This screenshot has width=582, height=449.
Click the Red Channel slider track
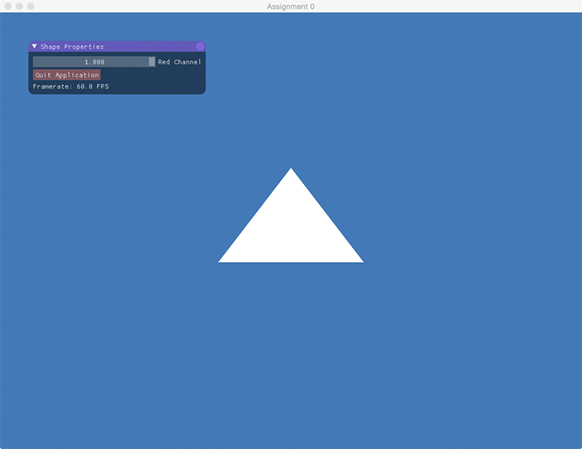95,62
